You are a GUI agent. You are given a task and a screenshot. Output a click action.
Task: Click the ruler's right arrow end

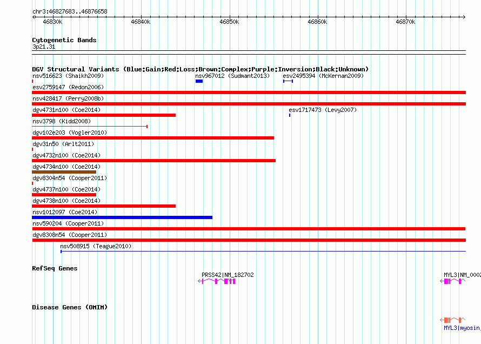(x=464, y=17)
